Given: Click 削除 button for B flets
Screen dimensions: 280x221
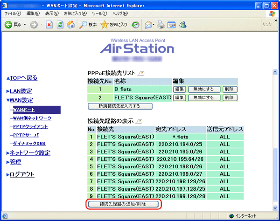Looking at the screenshot, I should click(x=230, y=90).
